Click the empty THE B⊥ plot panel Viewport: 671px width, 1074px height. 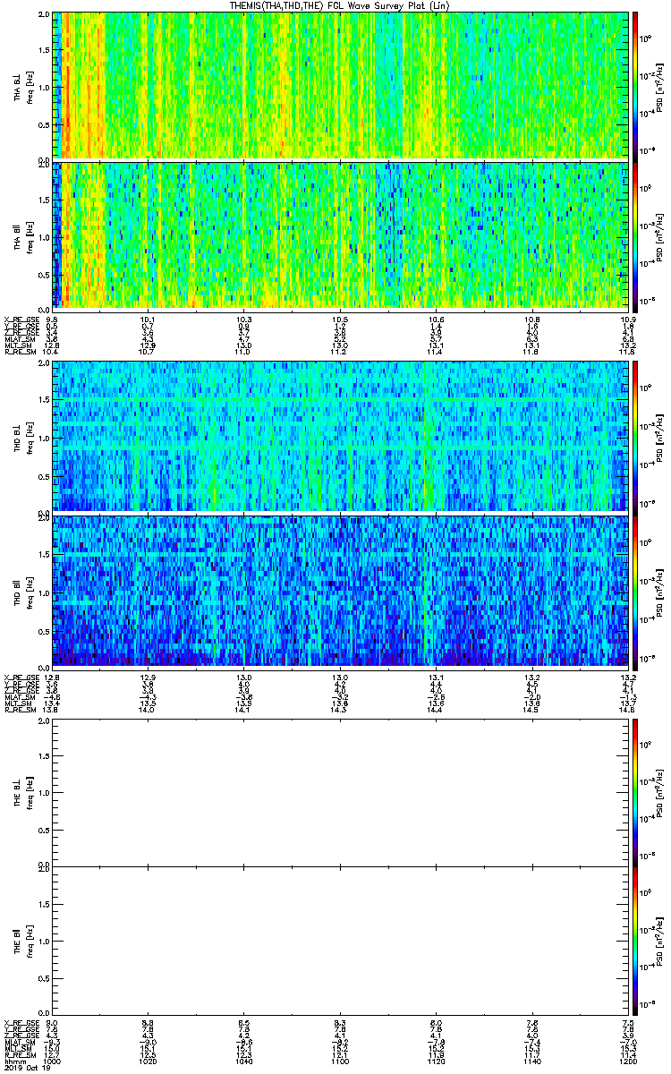click(x=342, y=792)
